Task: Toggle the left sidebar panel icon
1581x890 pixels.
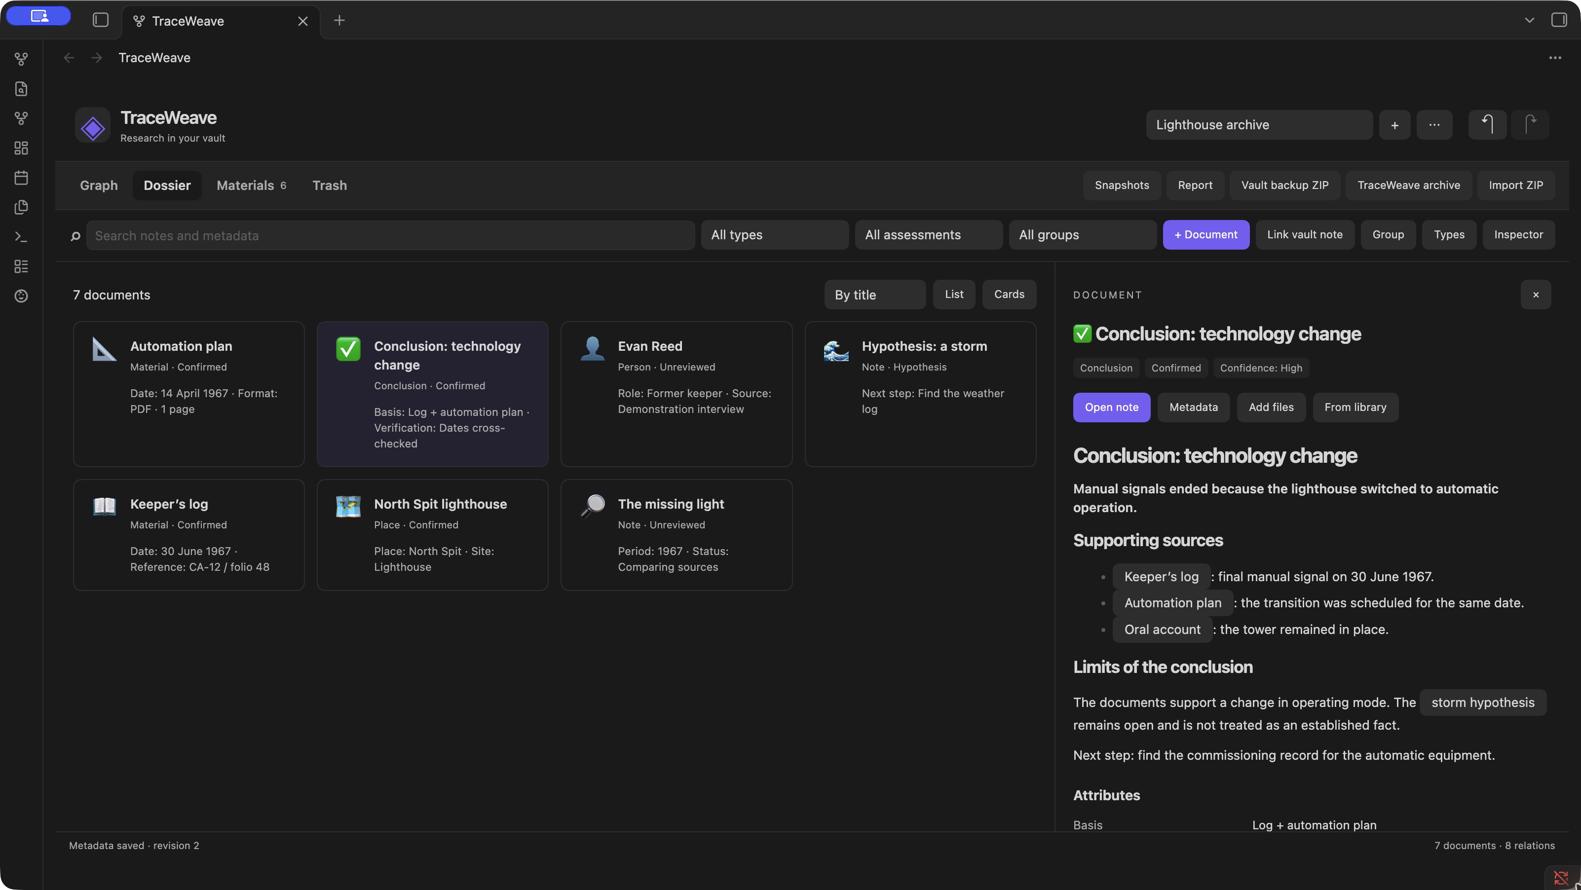Action: coord(101,20)
